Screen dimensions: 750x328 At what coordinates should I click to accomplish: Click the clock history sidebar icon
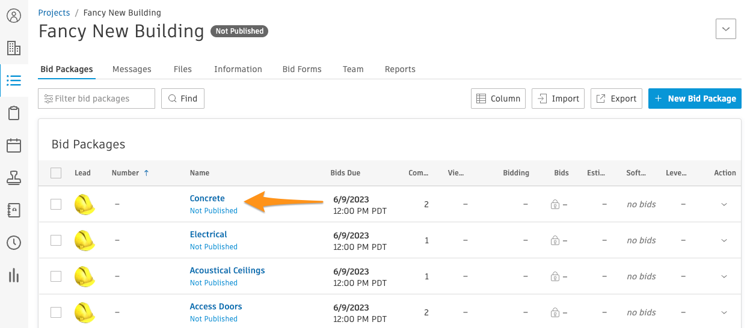pyautogui.click(x=14, y=243)
